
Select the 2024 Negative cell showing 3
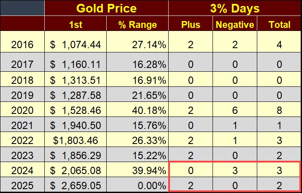pyautogui.click(x=235, y=169)
